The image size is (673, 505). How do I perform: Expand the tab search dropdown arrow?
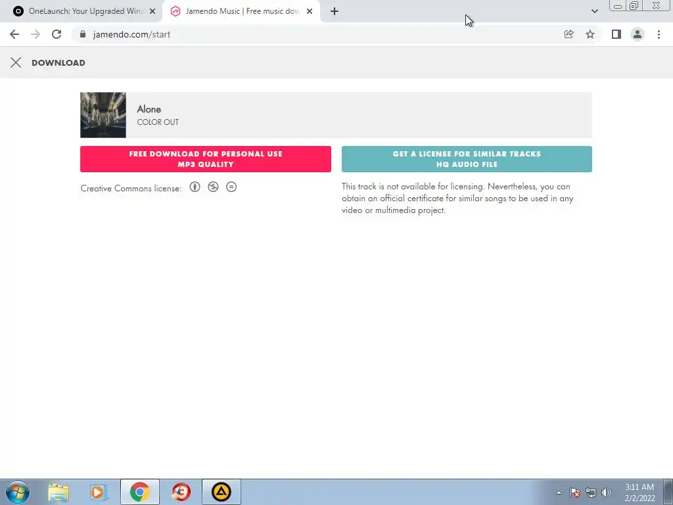point(594,11)
